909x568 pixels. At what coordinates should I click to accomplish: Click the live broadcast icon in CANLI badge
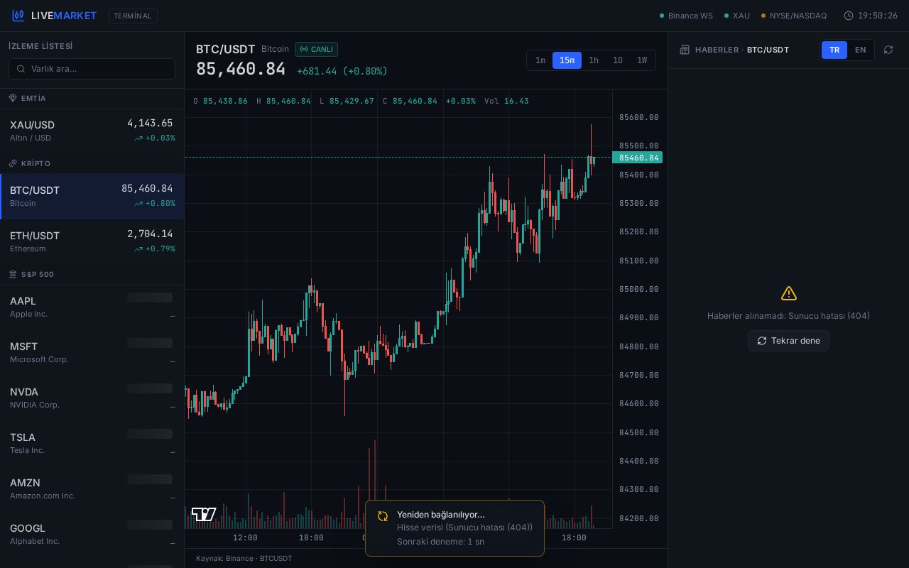tap(304, 49)
